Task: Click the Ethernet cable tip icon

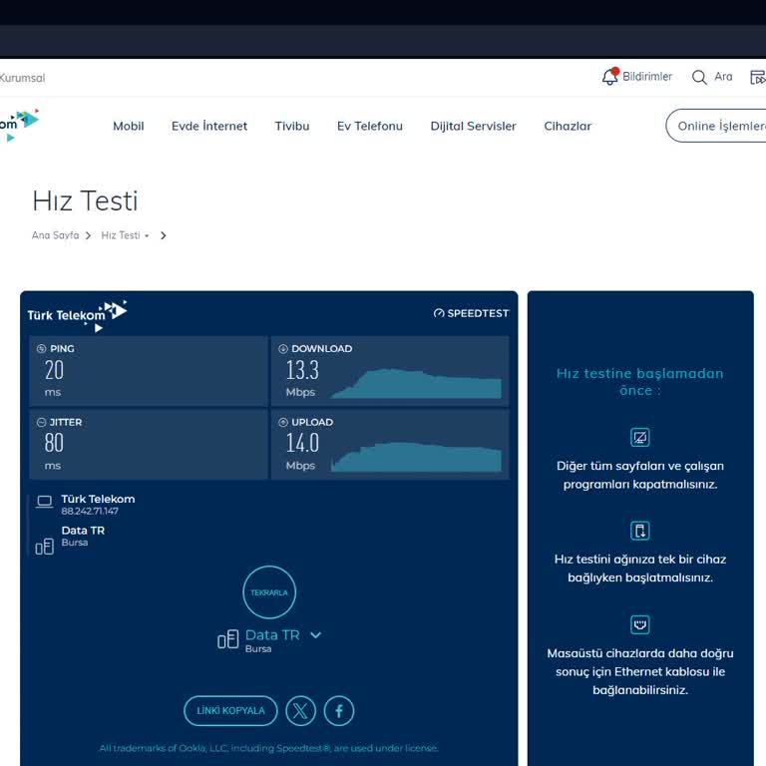Action: 640,624
